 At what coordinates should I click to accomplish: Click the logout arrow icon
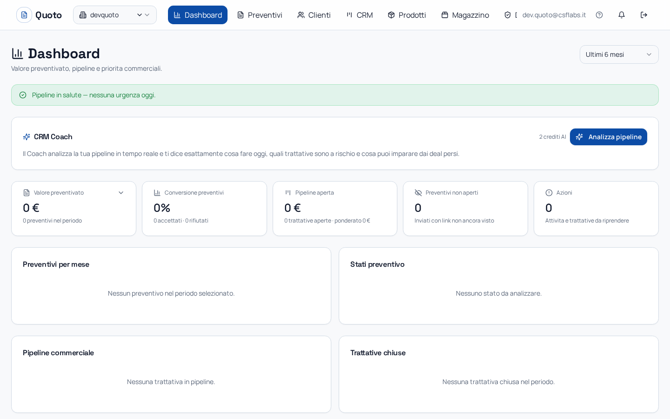(644, 15)
